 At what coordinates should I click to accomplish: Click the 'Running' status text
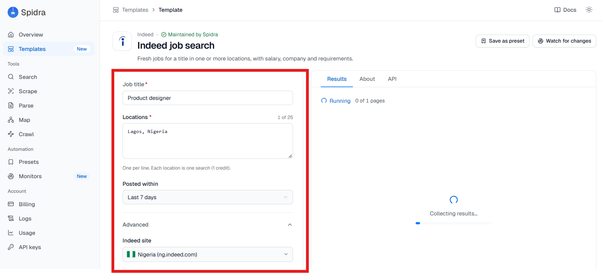pos(340,101)
